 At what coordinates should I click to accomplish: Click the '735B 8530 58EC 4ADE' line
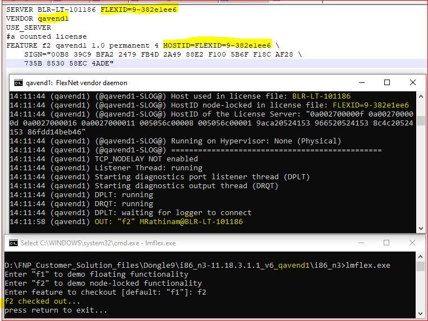click(x=69, y=63)
